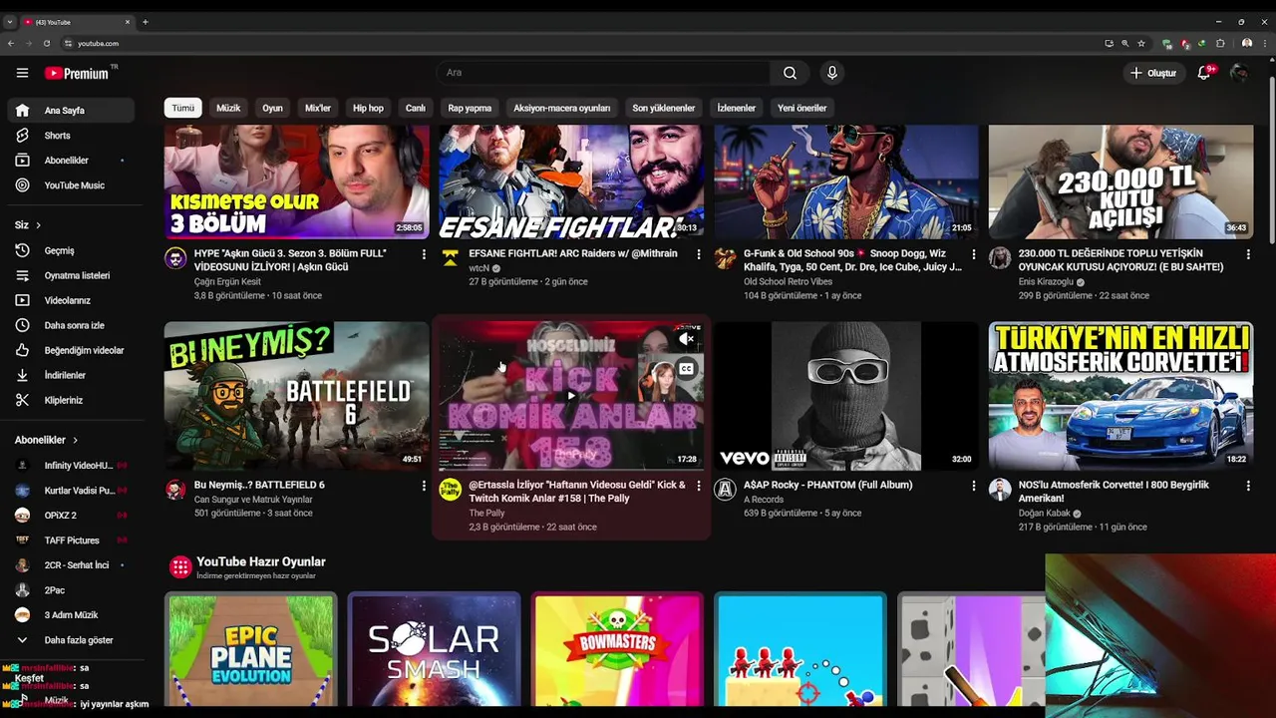Click the Ara search field
1276x718 pixels.
603,73
